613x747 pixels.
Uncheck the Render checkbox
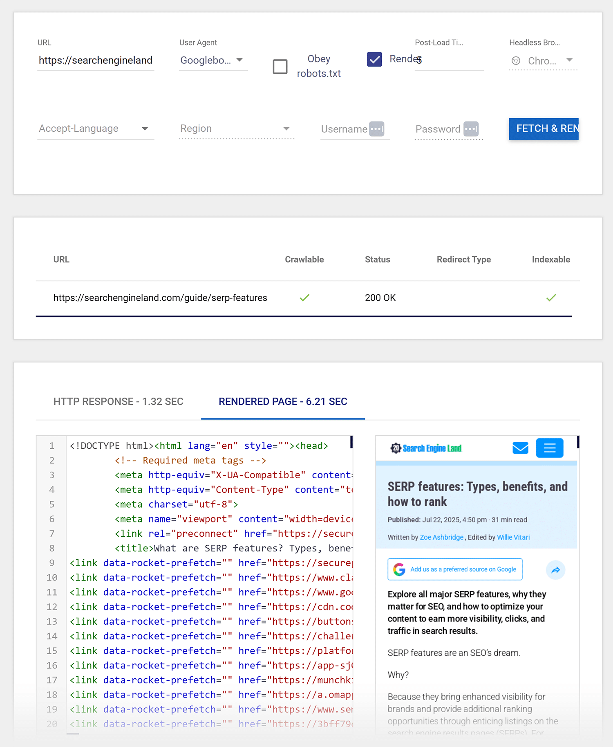click(x=374, y=59)
